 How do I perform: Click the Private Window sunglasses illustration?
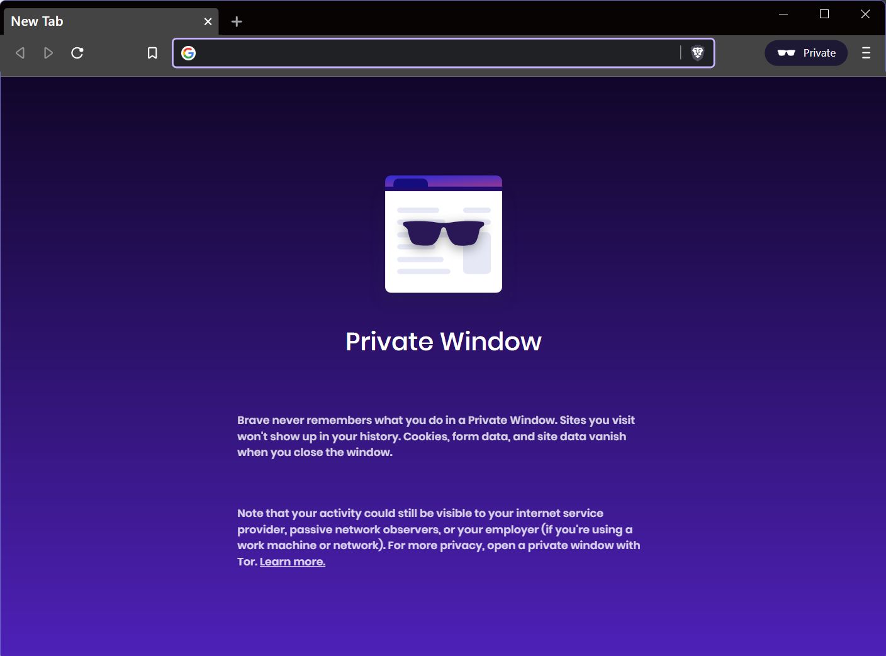(x=443, y=234)
